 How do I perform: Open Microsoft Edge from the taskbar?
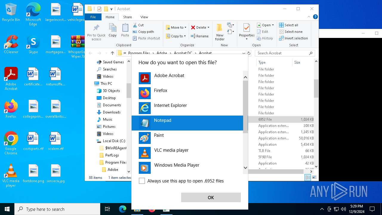tap(123, 209)
